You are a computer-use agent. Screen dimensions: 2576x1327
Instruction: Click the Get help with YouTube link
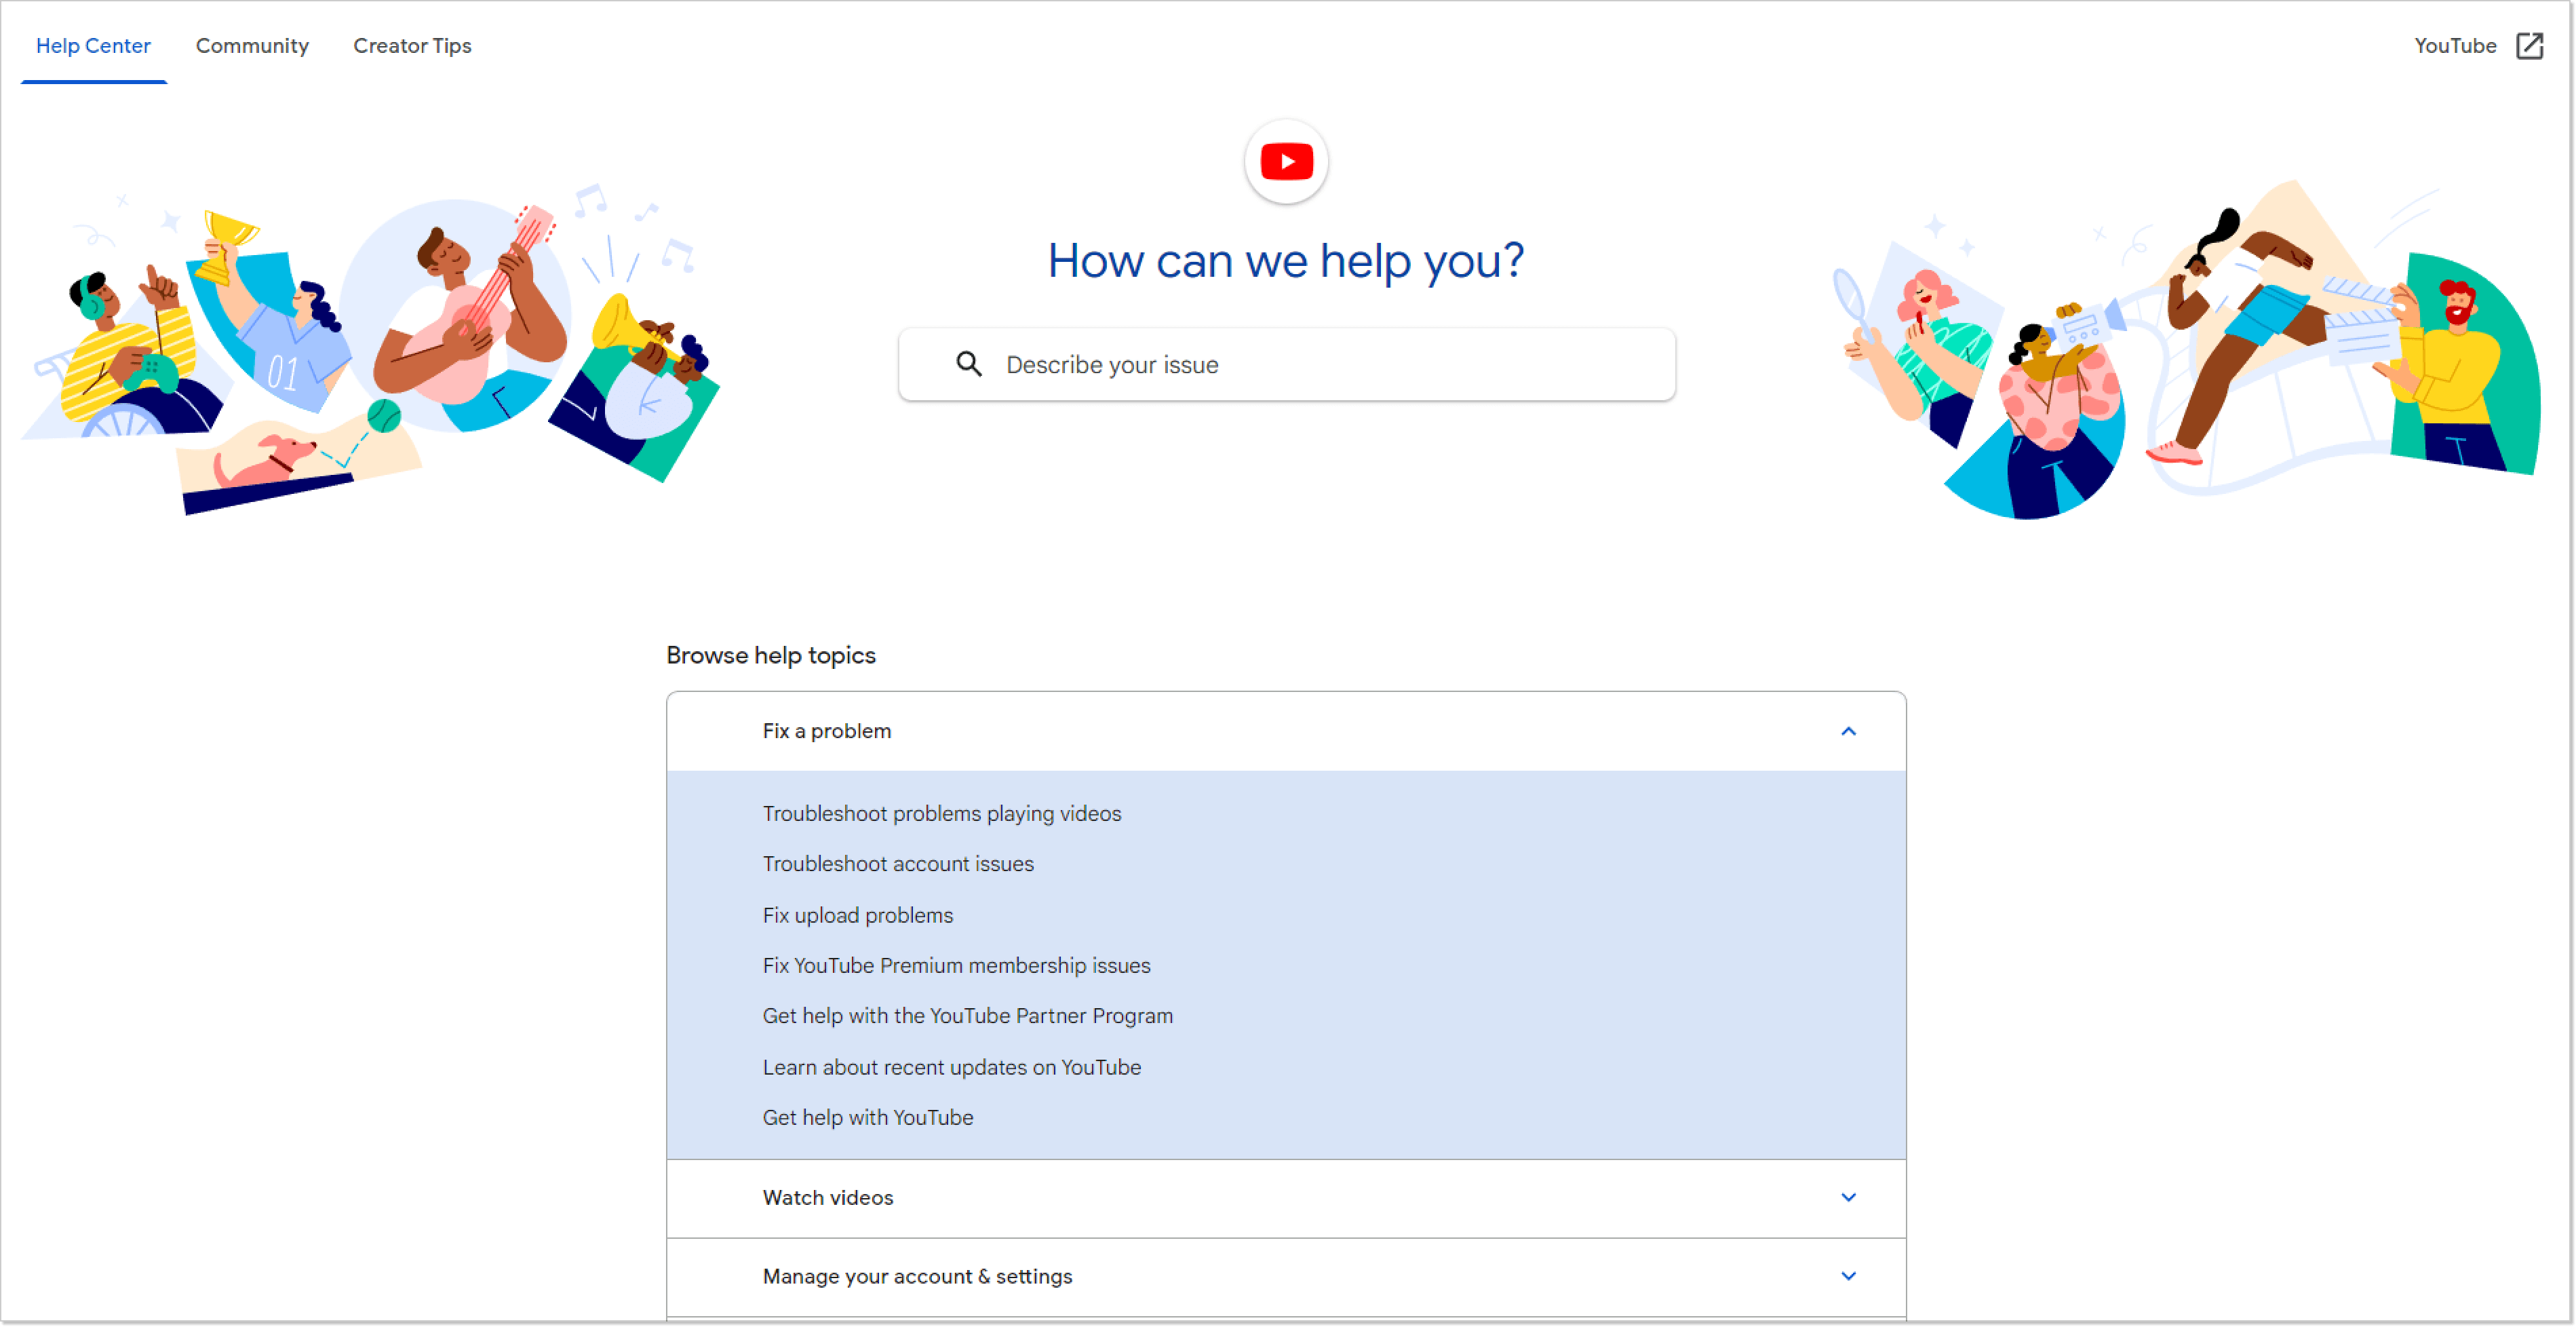tap(867, 1117)
